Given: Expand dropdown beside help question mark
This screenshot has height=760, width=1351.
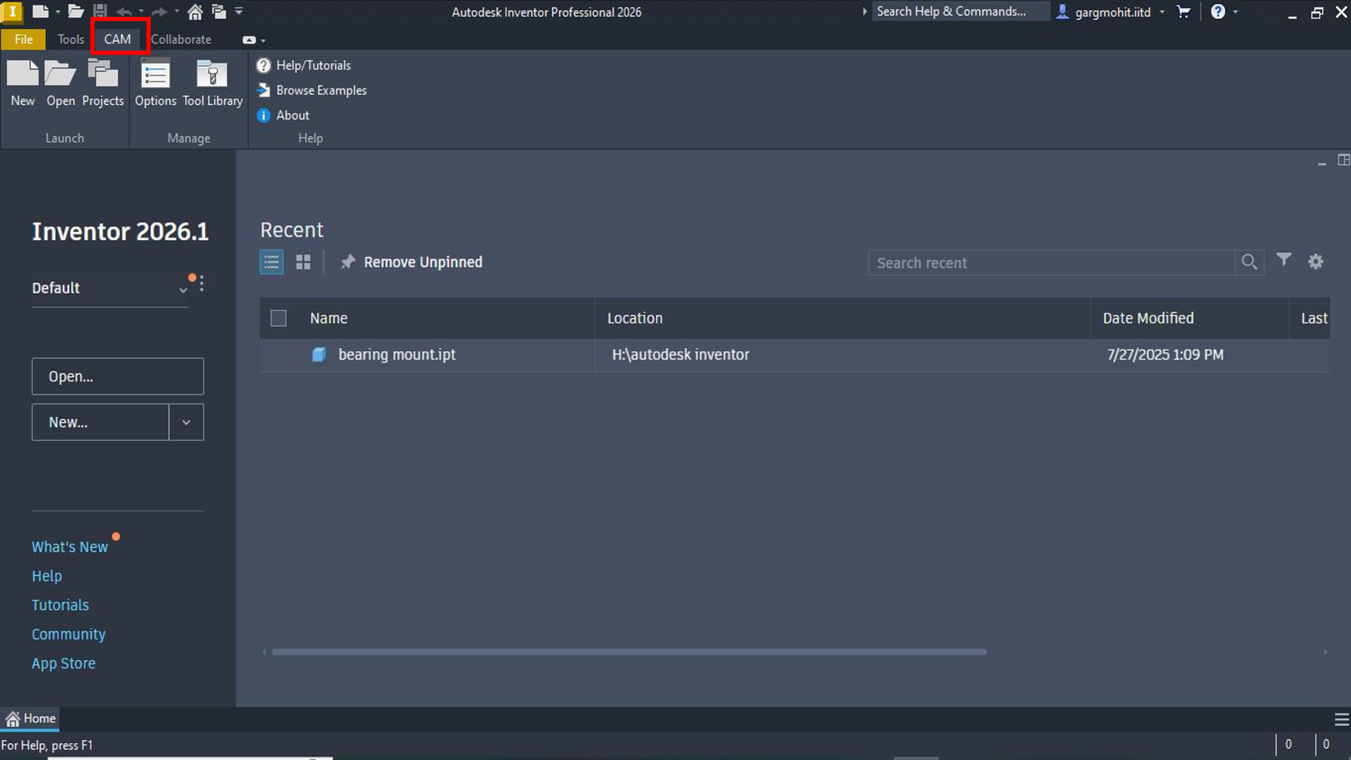Looking at the screenshot, I should click(1235, 11).
